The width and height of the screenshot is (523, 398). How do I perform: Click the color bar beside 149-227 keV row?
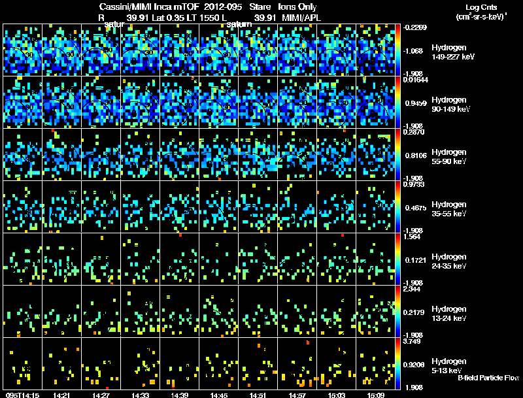coord(397,50)
